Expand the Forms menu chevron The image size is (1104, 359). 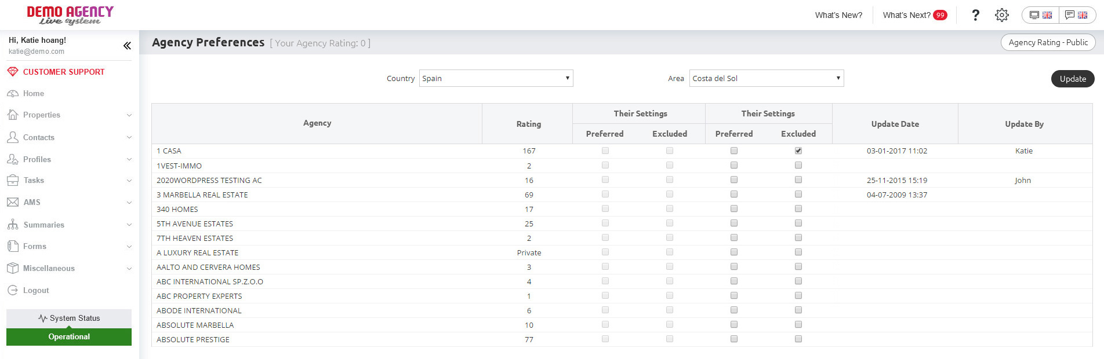(x=129, y=247)
